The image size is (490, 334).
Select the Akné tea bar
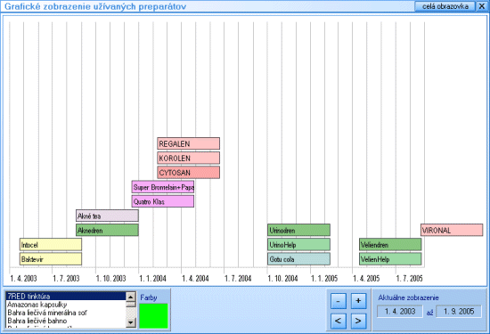(107, 216)
